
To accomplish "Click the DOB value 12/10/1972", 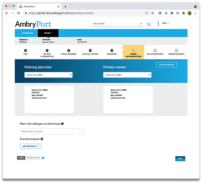I will tap(82, 42).
